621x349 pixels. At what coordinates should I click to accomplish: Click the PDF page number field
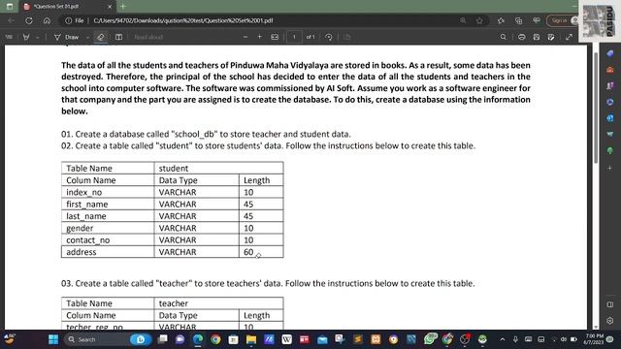coord(294,37)
